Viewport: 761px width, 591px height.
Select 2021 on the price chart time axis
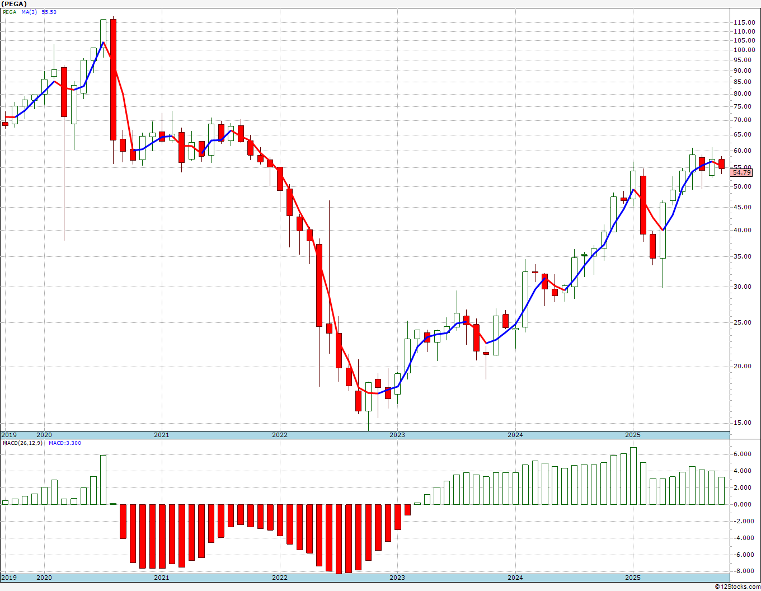[x=162, y=435]
